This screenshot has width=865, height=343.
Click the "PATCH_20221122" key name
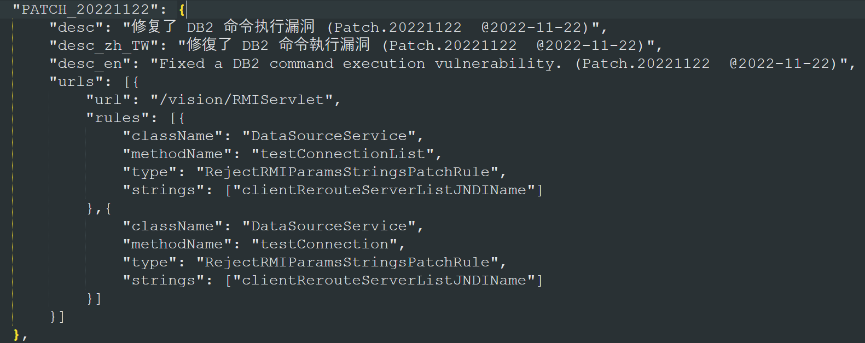pos(85,9)
